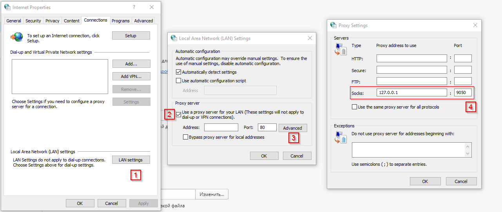Close the Proxy Settings dialog with X
502x212 pixels.
(x=475, y=25)
